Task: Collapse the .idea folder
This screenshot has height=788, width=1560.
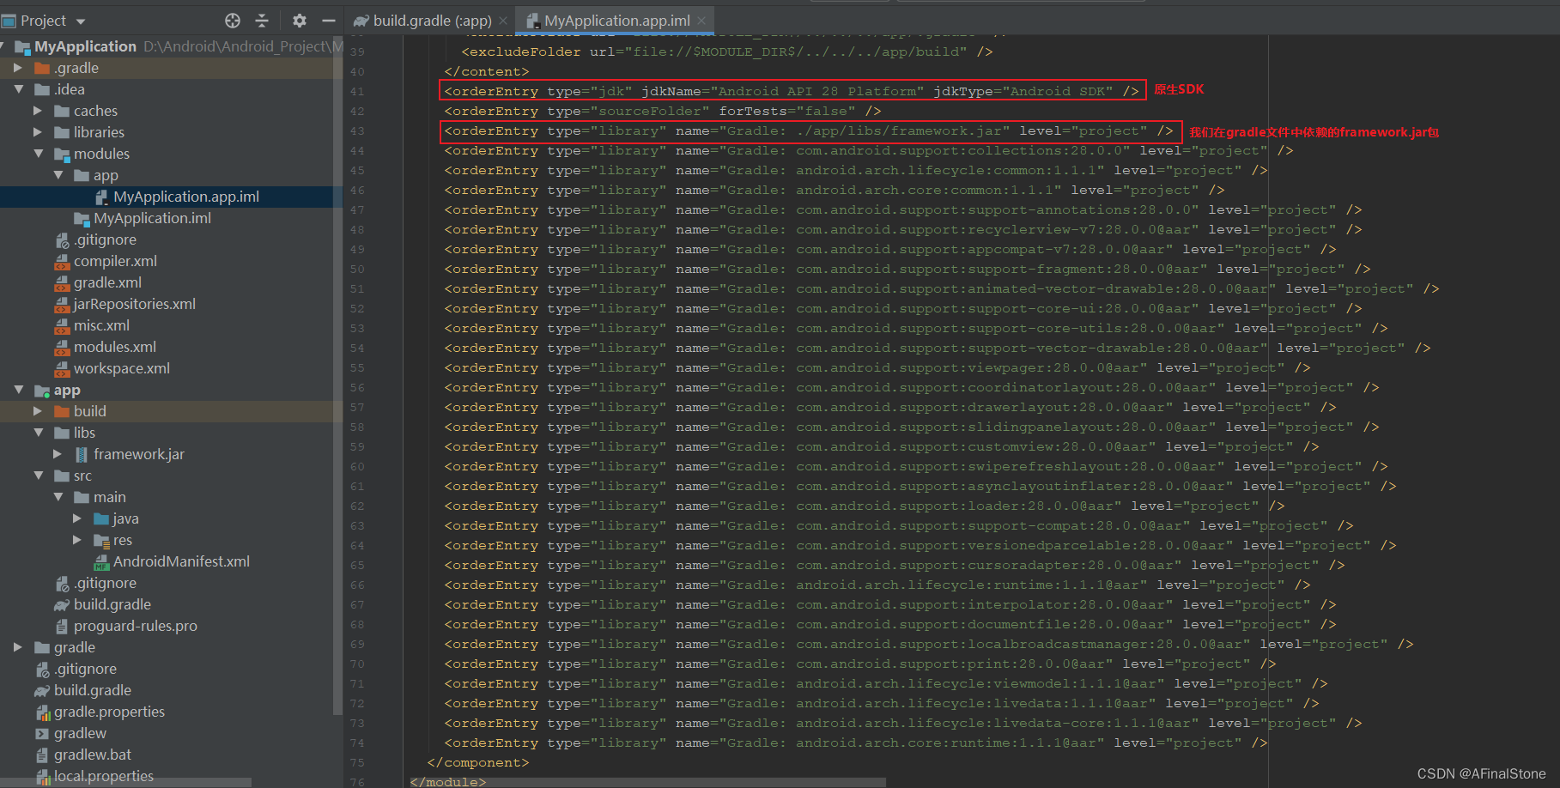Action: pyautogui.click(x=18, y=89)
